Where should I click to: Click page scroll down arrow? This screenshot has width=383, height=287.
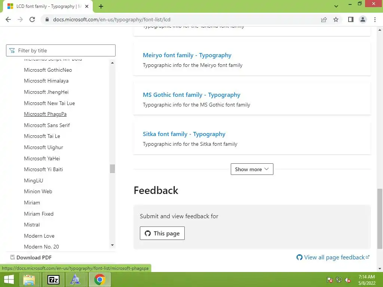[380, 269]
